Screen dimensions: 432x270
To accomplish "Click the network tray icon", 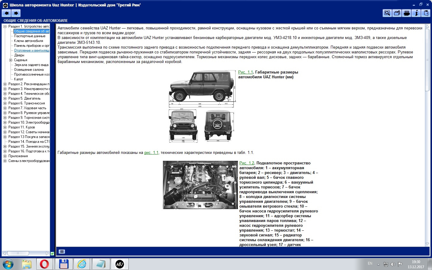I will [x=386, y=264].
